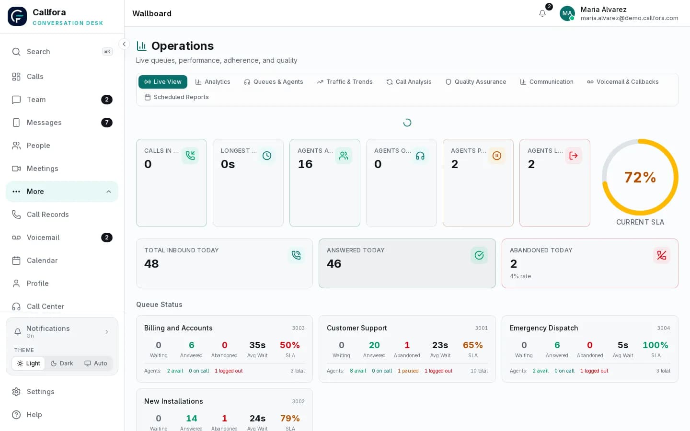Click the Calls in queue phone icon

pos(190,156)
